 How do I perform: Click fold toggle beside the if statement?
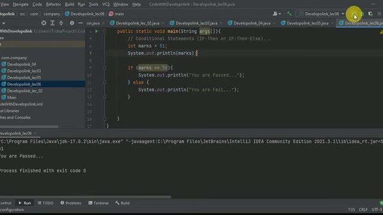coord(105,67)
